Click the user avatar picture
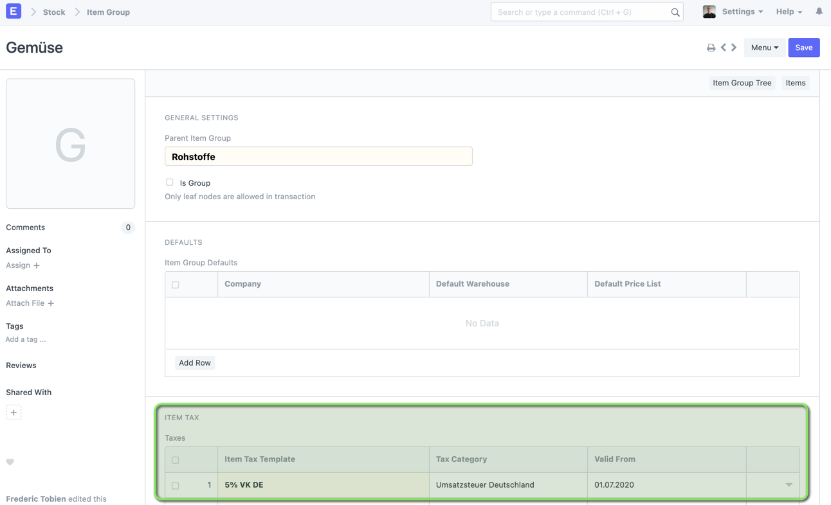The height and width of the screenshot is (505, 831). pyautogui.click(x=709, y=12)
